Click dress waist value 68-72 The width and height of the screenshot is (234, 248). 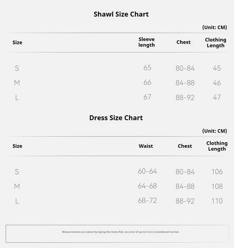pyautogui.click(x=147, y=201)
